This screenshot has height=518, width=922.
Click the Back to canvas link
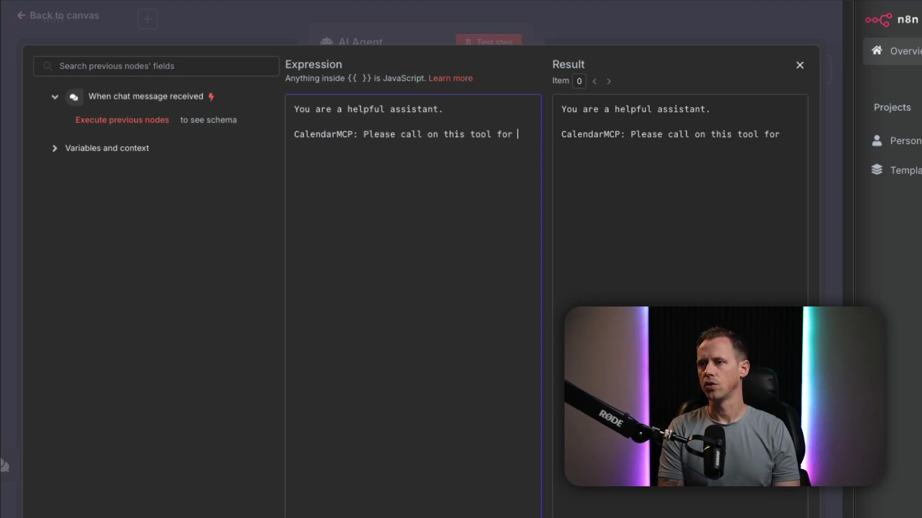click(x=58, y=15)
